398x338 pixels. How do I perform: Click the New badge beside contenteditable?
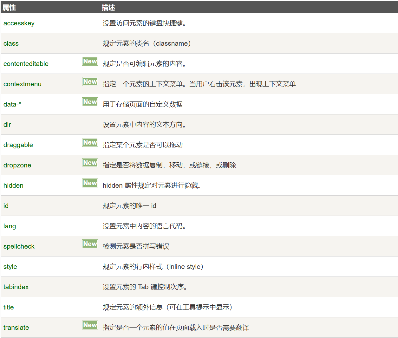click(90, 61)
